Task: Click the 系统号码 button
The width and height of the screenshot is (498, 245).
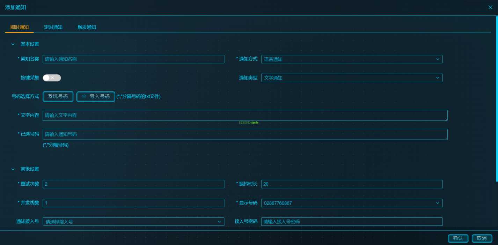Action: (x=58, y=96)
